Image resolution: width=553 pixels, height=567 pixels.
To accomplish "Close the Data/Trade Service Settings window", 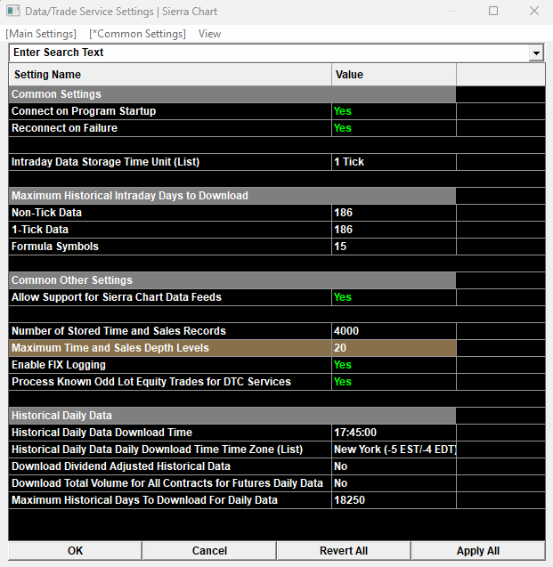I will tap(534, 11).
